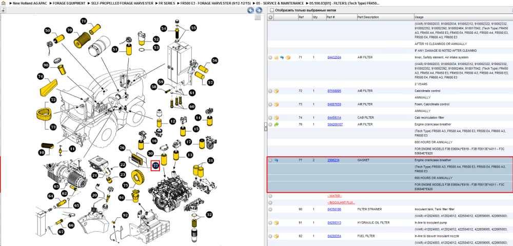Image resolution: width=513 pixels, height=246 pixels.
Task: Add part ref 71 with plus icon
Action: [x=270, y=57]
